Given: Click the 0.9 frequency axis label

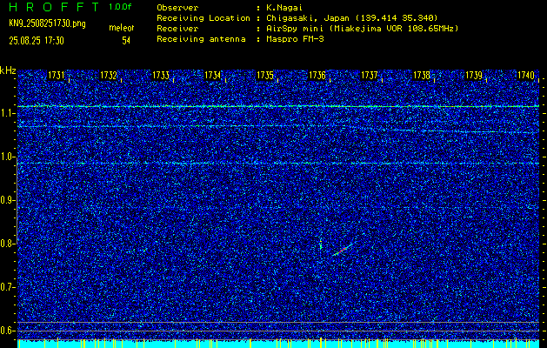Looking at the screenshot, I should (x=7, y=200).
